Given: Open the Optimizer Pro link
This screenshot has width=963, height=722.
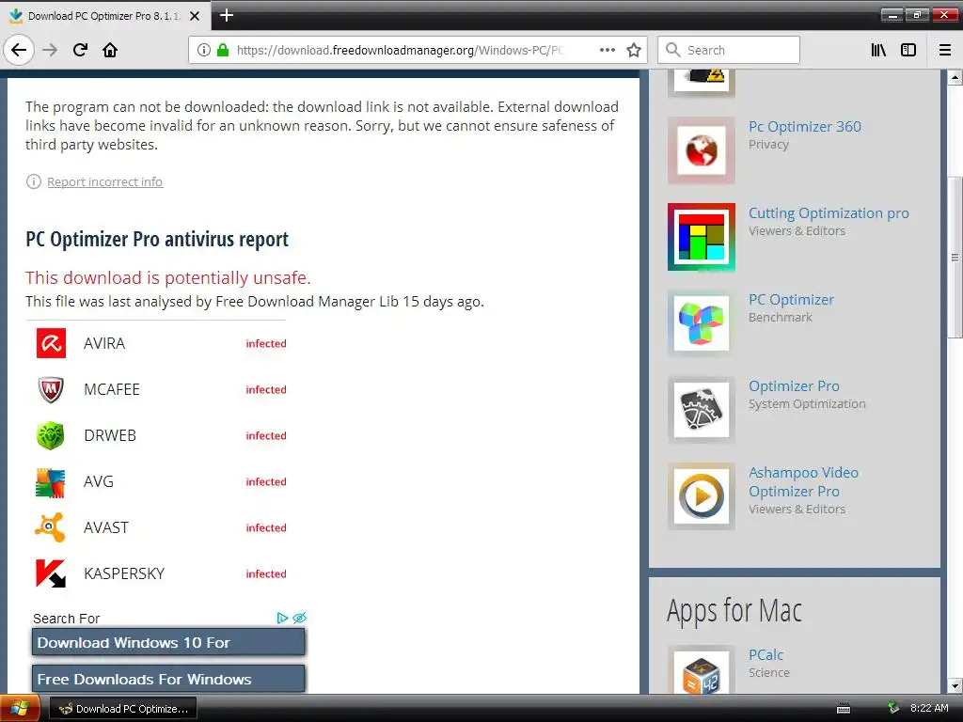Looking at the screenshot, I should point(794,386).
